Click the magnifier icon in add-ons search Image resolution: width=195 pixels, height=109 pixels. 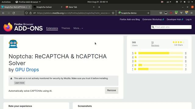coord(153,27)
